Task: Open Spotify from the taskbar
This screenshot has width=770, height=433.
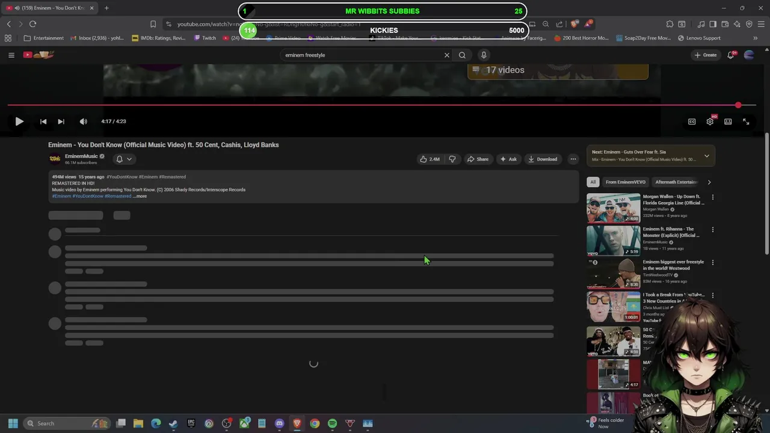Action: click(332, 423)
